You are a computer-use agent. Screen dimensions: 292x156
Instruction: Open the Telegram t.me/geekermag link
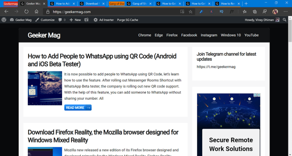coord(211,67)
